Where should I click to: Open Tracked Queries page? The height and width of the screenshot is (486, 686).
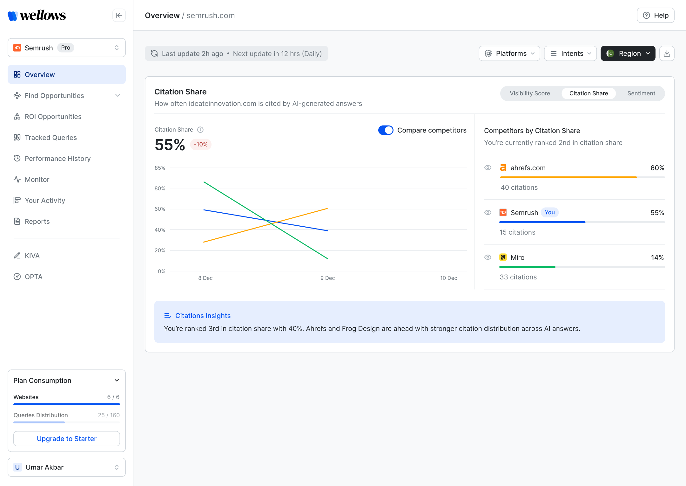pyautogui.click(x=67, y=137)
